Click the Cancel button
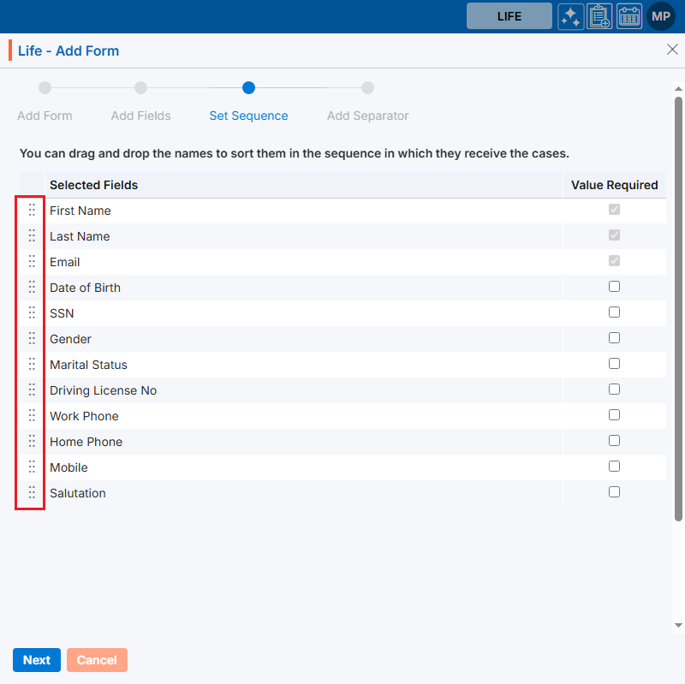This screenshot has width=685, height=684. (97, 660)
